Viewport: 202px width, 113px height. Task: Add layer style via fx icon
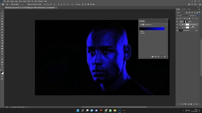tap(183, 104)
